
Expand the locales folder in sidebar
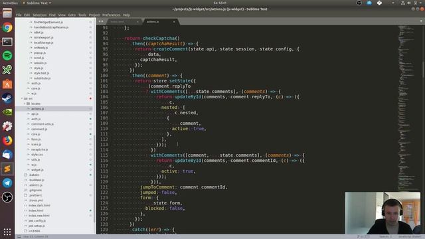pos(25,104)
